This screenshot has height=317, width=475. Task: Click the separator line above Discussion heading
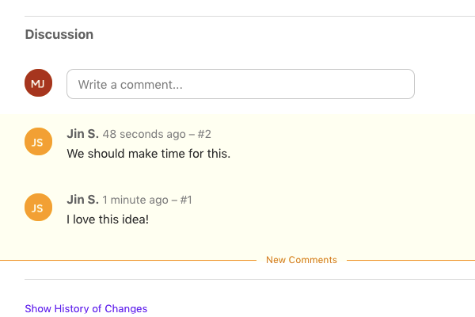(249, 16)
